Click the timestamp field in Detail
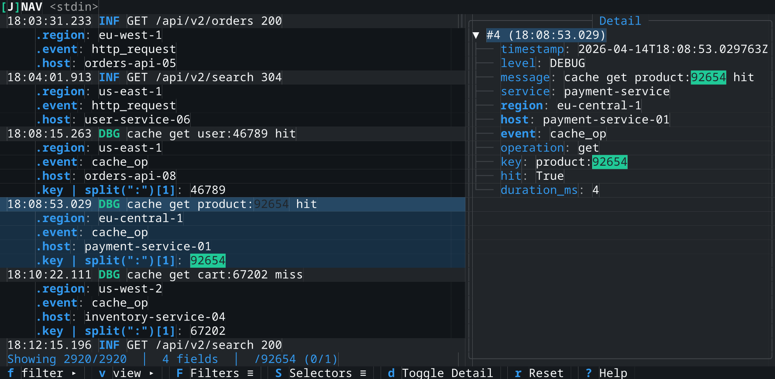The image size is (775, 379). [x=634, y=49]
